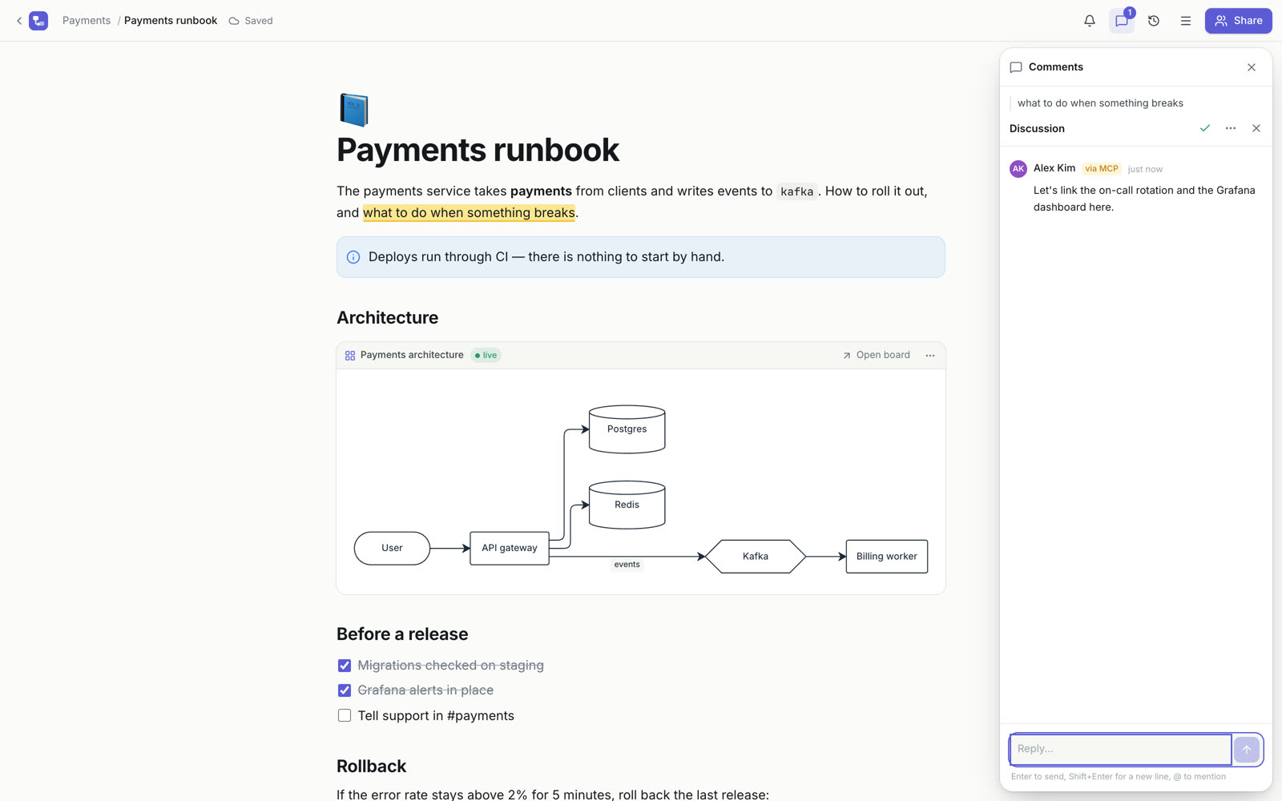Click the highlighted text 'what to do when something breaks'
1282x801 pixels.
click(469, 212)
